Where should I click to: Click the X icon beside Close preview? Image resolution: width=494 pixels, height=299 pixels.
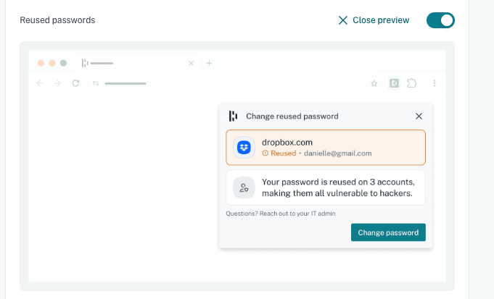pyautogui.click(x=343, y=20)
